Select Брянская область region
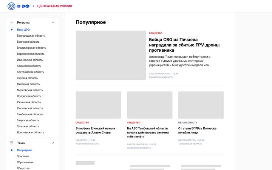272x170 pixels. tap(28, 42)
